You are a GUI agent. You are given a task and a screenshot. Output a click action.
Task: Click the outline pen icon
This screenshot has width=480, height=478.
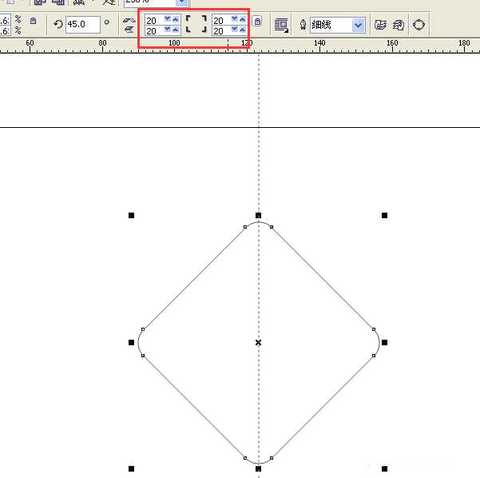coord(303,25)
